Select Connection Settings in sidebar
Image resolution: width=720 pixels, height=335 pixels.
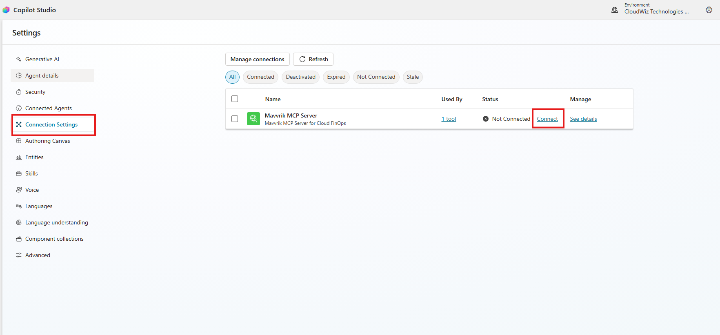pyautogui.click(x=52, y=124)
